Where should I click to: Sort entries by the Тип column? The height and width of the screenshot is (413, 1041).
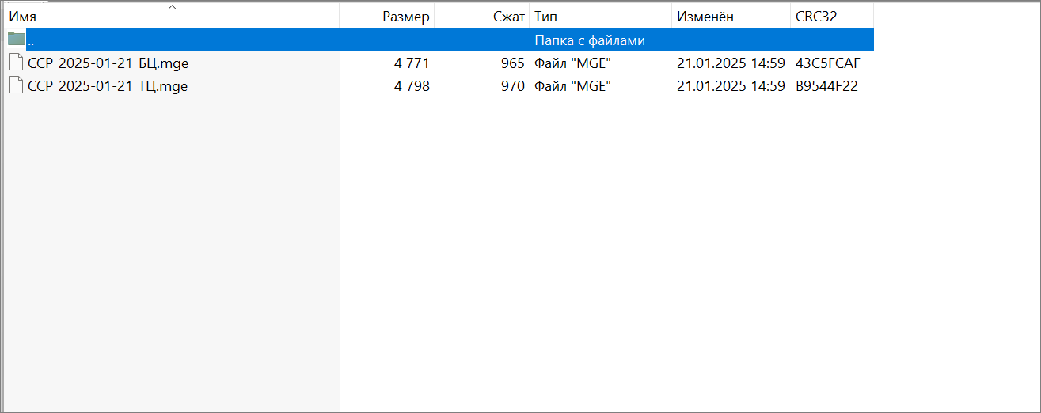click(544, 17)
